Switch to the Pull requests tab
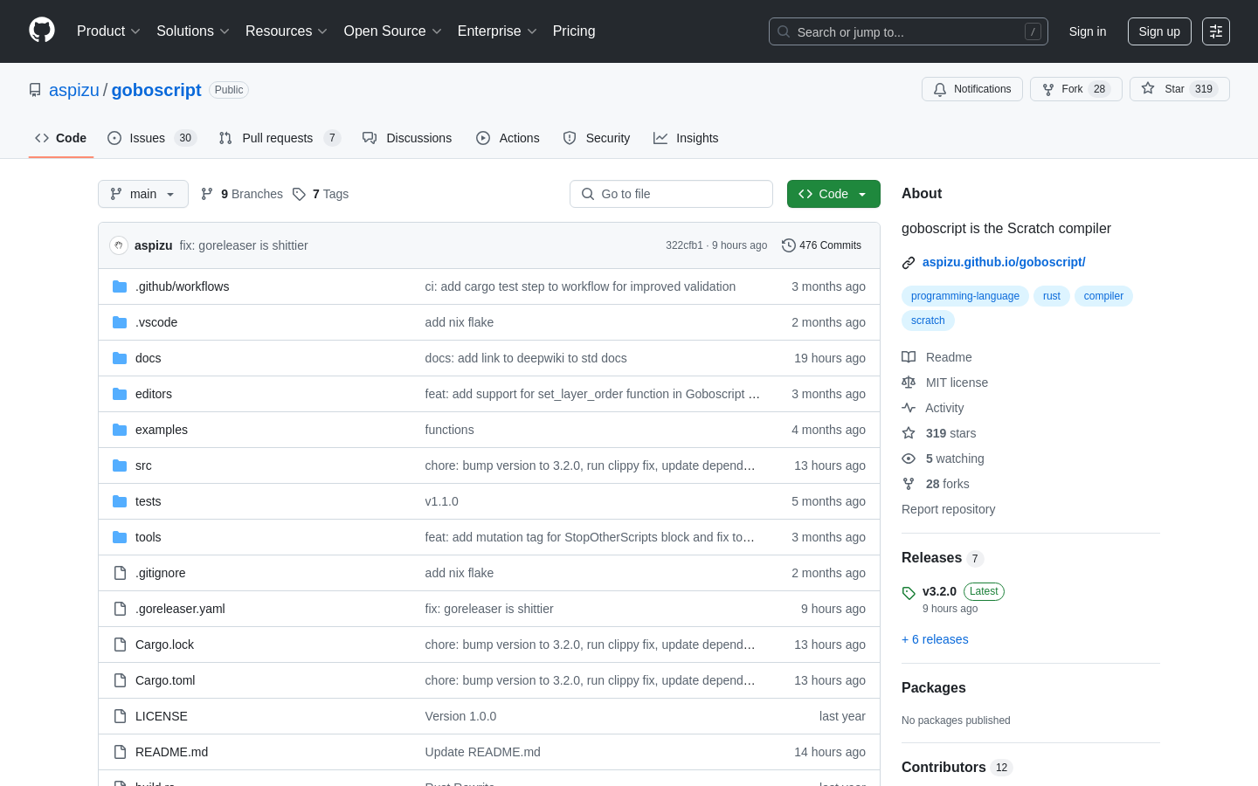 tap(280, 138)
